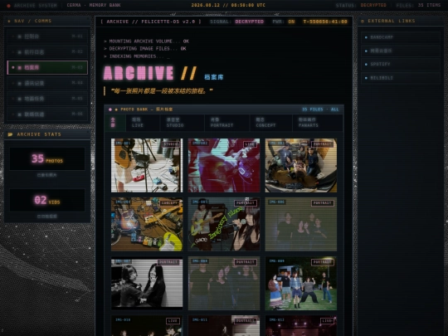Switch to the PORTRAIT filter tab
This screenshot has width=448, height=336.
click(x=227, y=123)
